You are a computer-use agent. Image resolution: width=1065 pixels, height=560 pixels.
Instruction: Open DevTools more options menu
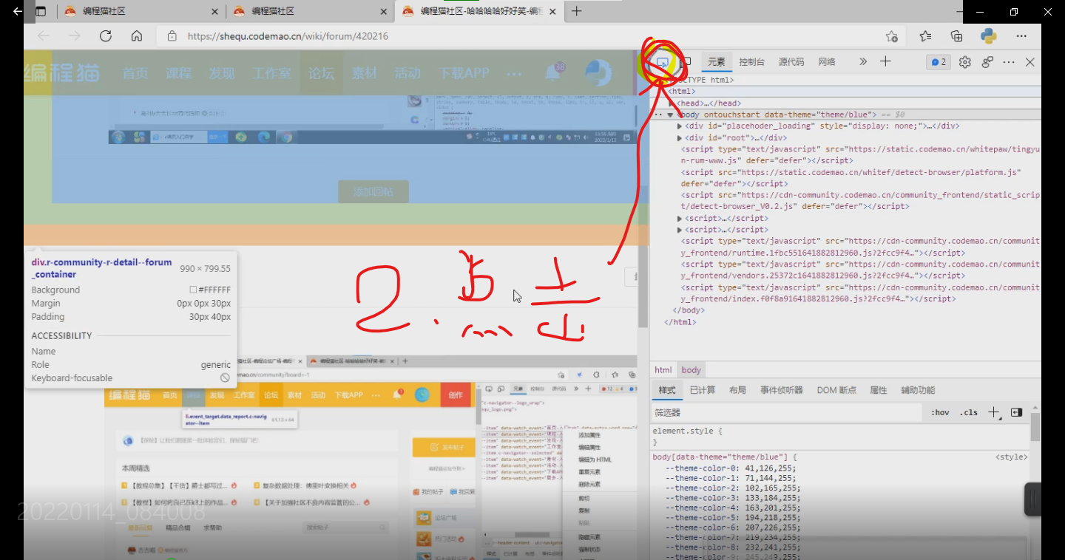[x=1009, y=62]
